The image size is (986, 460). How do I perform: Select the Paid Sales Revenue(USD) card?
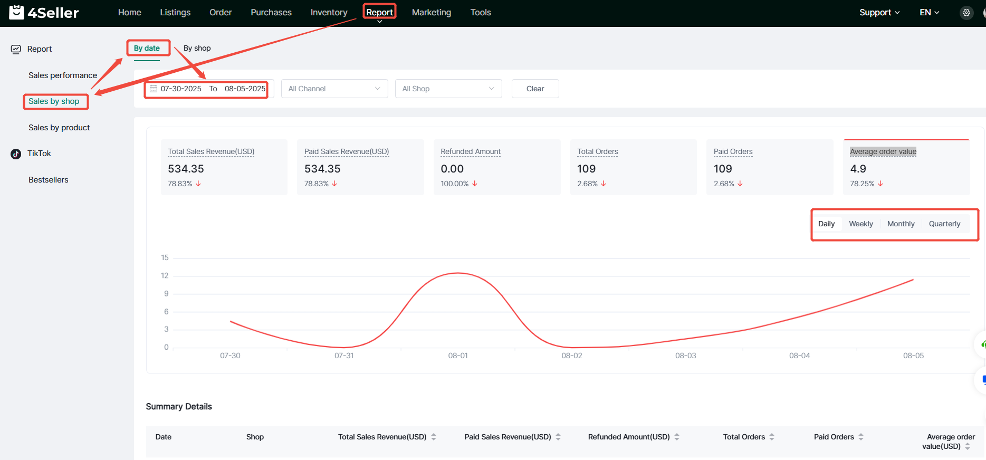click(360, 167)
